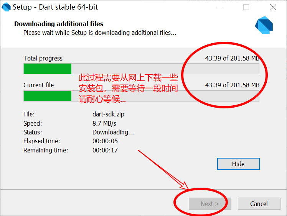Click the maximize window box
Image resolution: width=287 pixels, height=216 pixels.
click(x=246, y=7)
